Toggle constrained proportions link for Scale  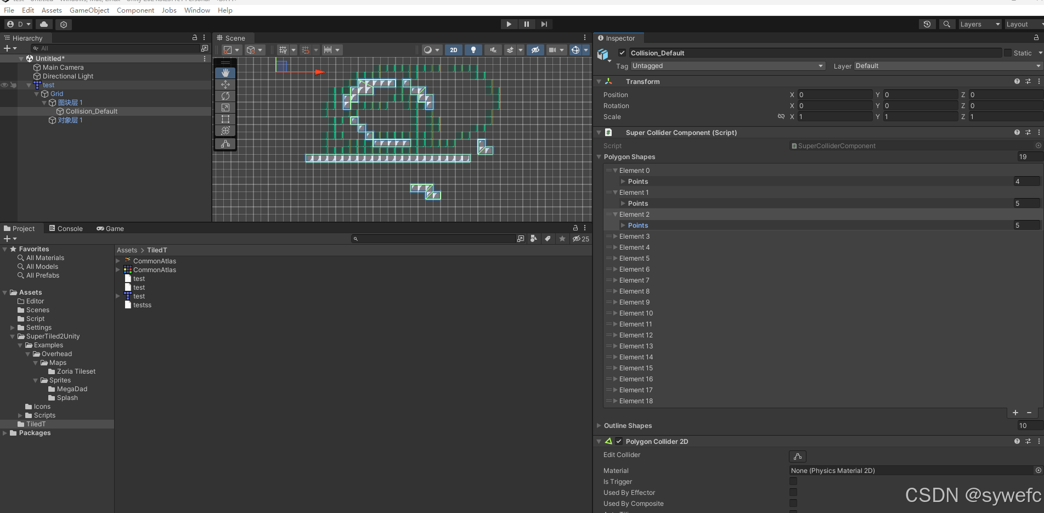coord(781,117)
